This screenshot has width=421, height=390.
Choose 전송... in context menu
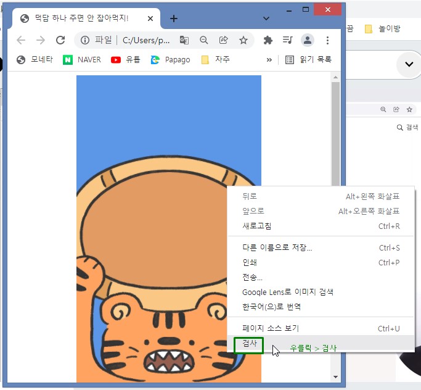[321, 277]
